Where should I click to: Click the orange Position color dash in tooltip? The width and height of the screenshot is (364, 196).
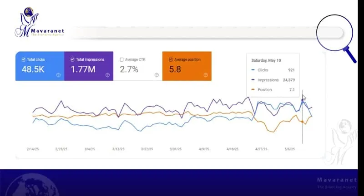click(253, 90)
